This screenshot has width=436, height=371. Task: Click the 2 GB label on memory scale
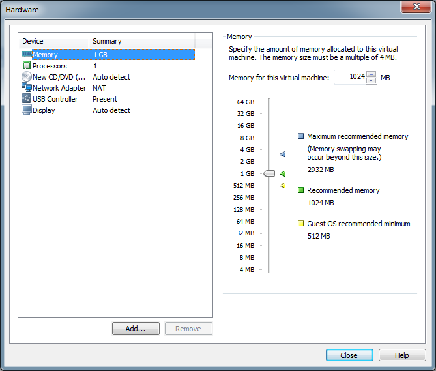tap(247, 161)
